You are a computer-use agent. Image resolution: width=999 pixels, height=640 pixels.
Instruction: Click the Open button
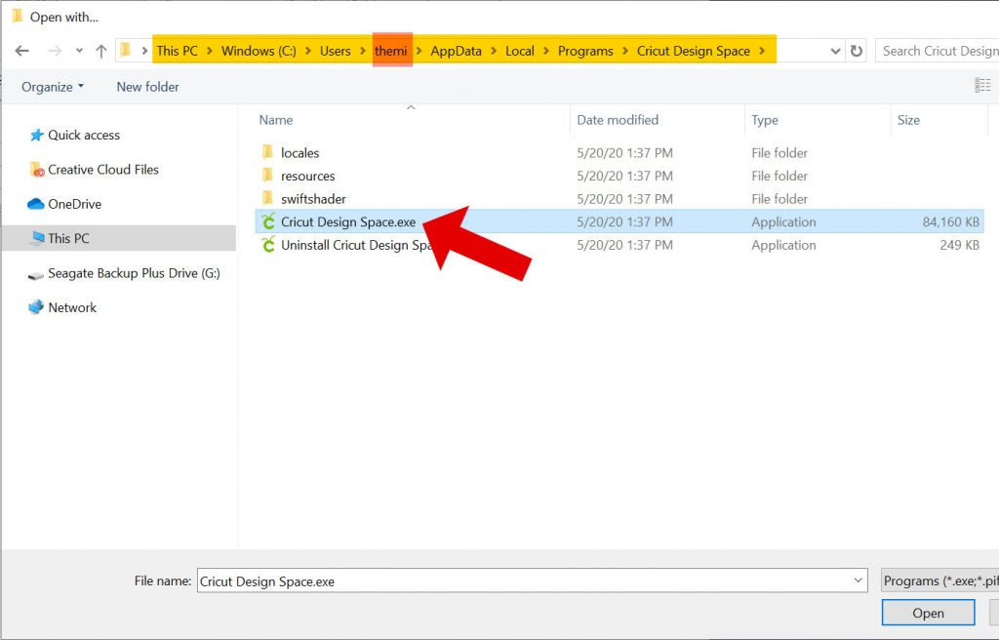929,613
